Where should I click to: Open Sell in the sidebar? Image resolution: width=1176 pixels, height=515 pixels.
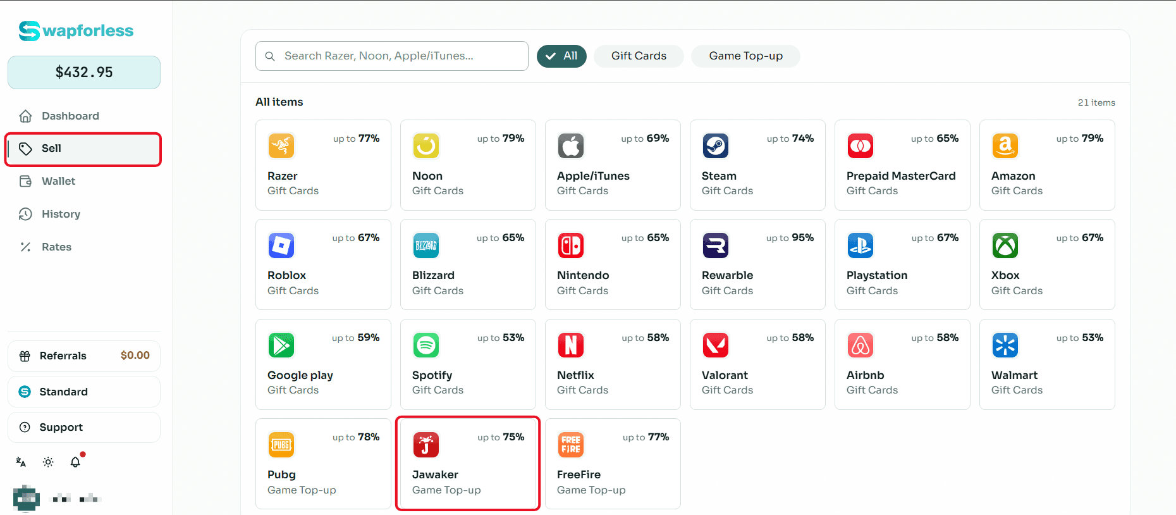pyautogui.click(x=83, y=149)
